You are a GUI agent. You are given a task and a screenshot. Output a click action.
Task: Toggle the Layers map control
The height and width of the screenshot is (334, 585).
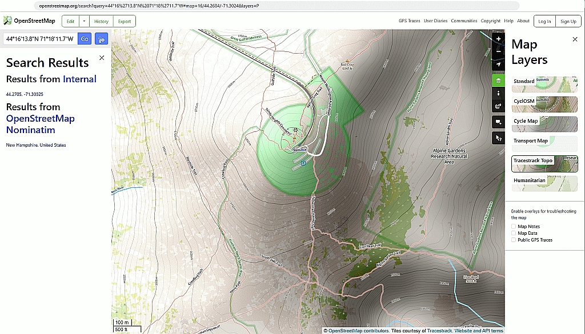tap(498, 80)
